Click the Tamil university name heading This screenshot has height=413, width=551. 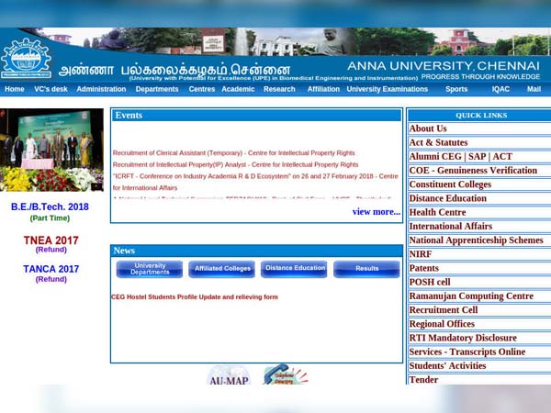(x=174, y=70)
